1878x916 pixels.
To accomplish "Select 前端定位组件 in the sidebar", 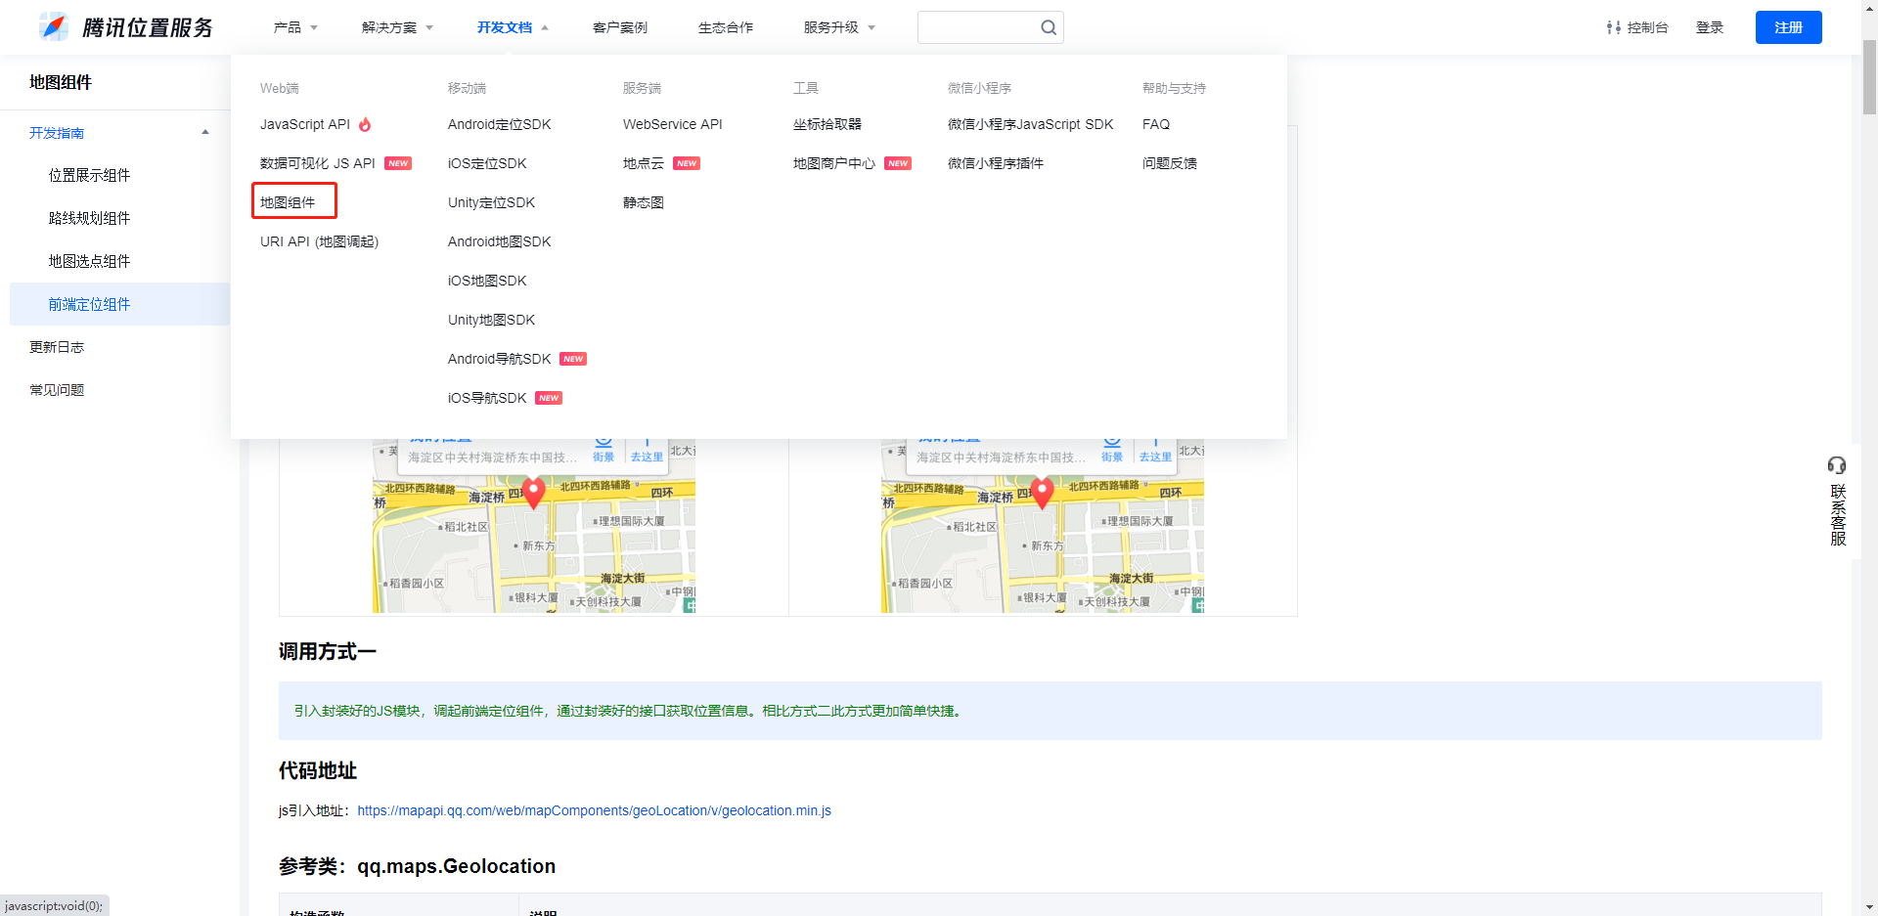I will [90, 304].
